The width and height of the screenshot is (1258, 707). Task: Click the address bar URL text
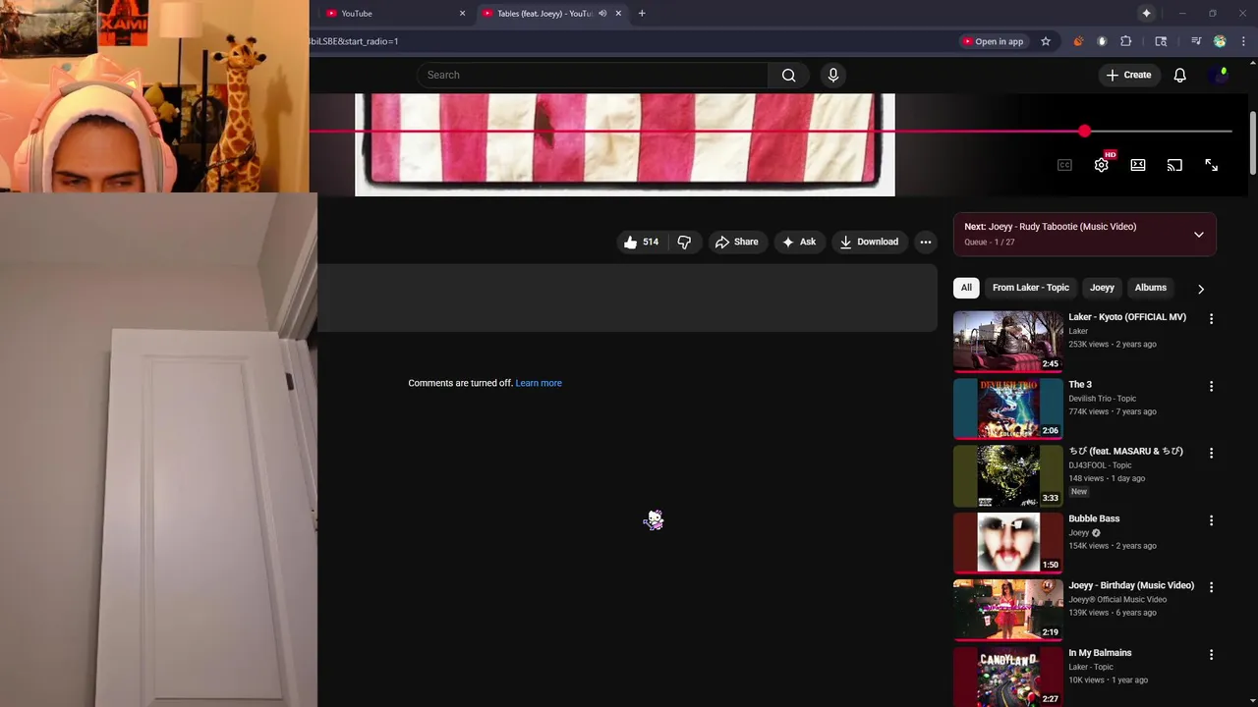point(354,41)
